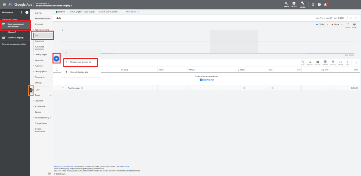This screenshot has height=176, width=361.
Task: Choose Responsive display ad option
Action: coord(81,62)
